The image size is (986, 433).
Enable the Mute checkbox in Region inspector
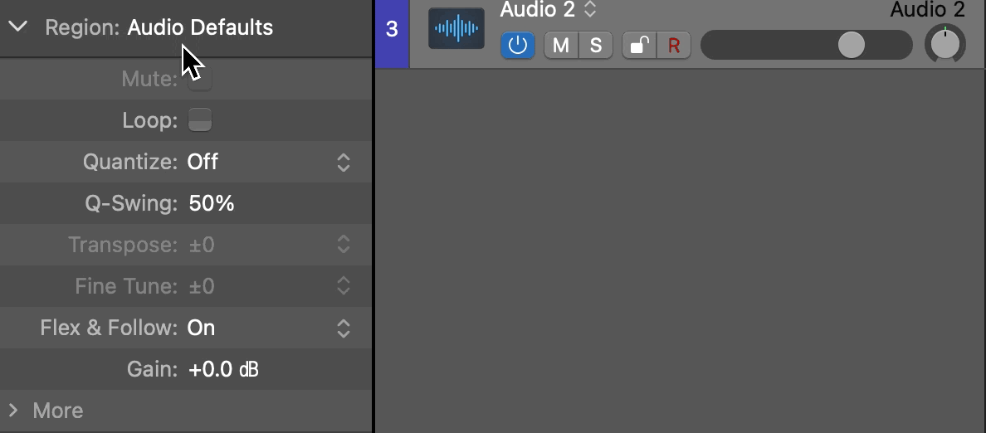pos(200,79)
